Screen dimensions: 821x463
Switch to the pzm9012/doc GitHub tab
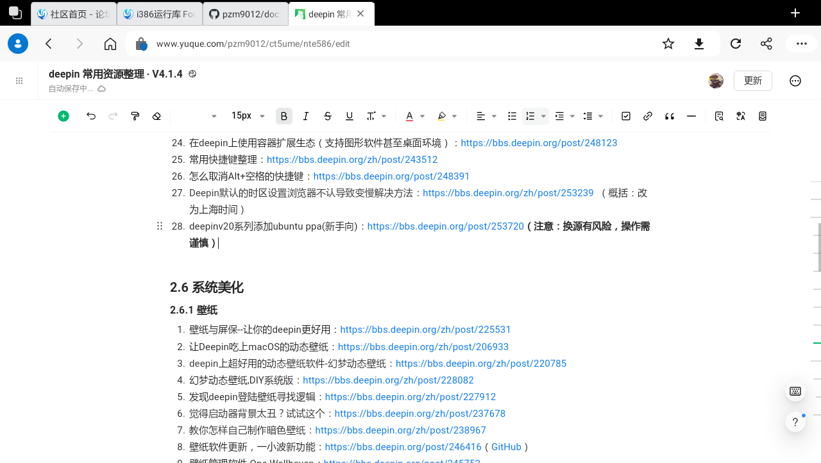pyautogui.click(x=246, y=13)
